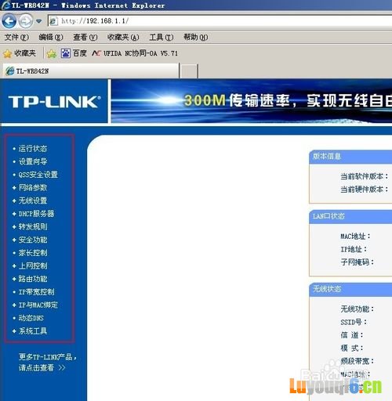Open IP带宽控制 in the sidebar
This screenshot has width=392, height=401.
tap(36, 292)
